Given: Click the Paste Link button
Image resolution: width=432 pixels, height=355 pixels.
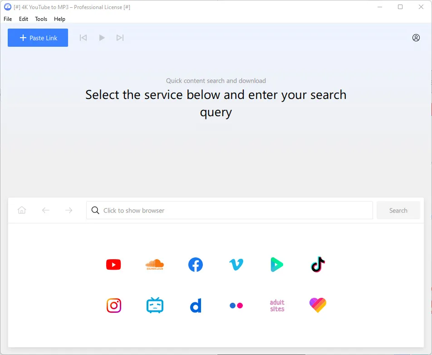Looking at the screenshot, I should click(38, 38).
